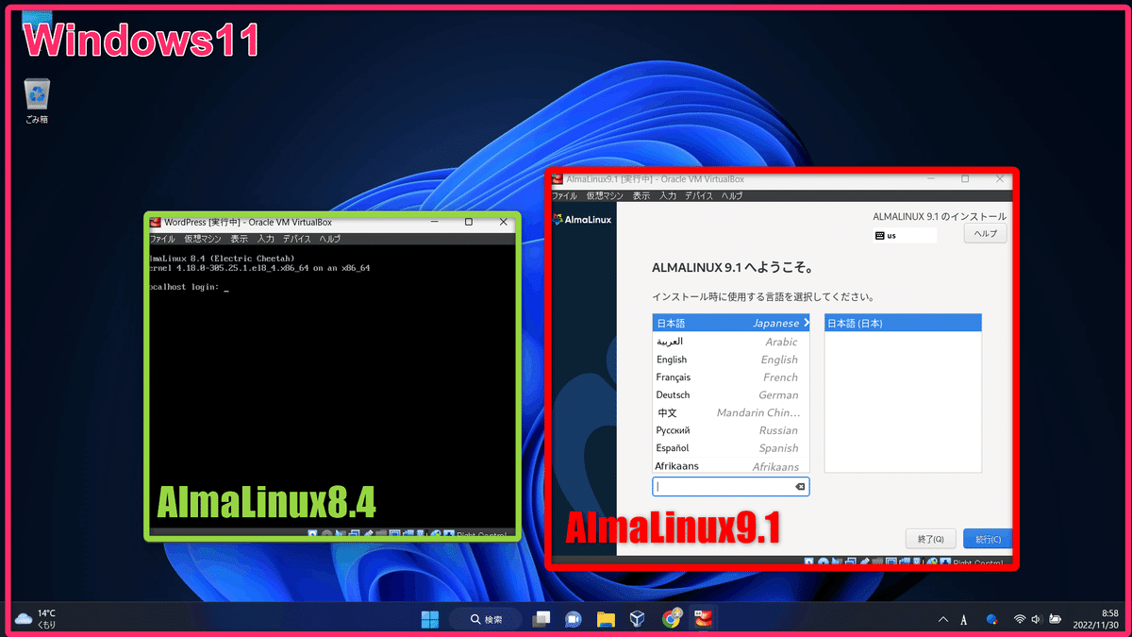Open ファイル menu in WordPress VM window
This screenshot has width=1132, height=637.
tap(163, 240)
